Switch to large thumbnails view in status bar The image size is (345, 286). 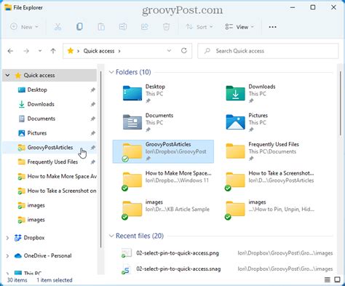[x=337, y=279]
